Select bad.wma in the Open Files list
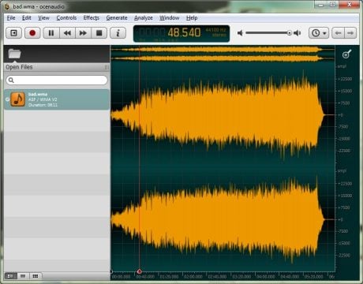The image size is (363, 284). (x=57, y=99)
